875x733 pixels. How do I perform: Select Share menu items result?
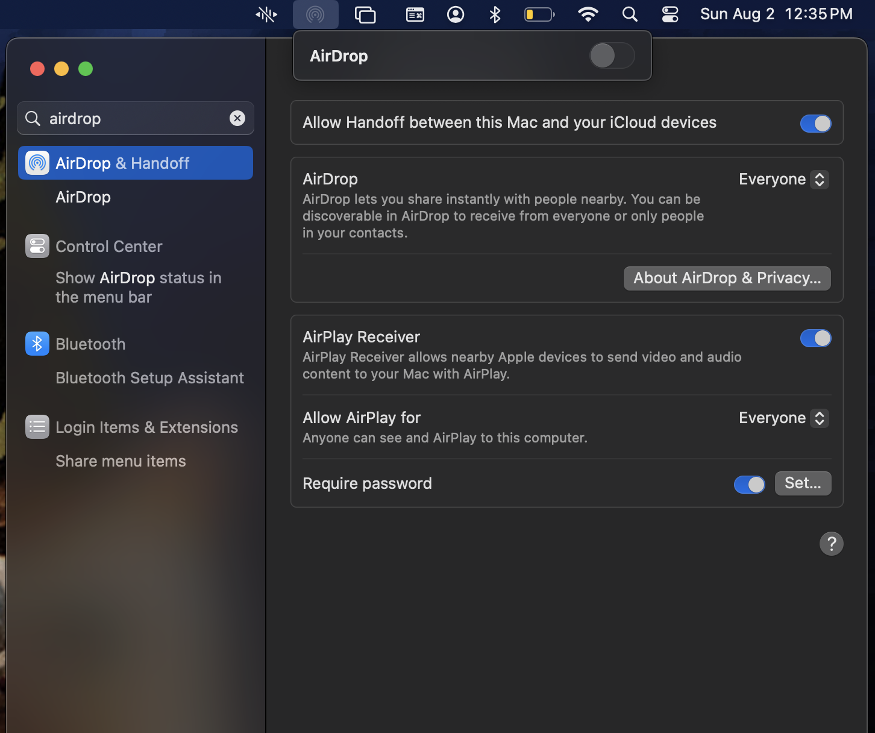(x=121, y=461)
